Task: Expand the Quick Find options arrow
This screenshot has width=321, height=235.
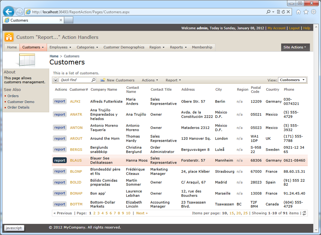Action: click(x=56, y=80)
